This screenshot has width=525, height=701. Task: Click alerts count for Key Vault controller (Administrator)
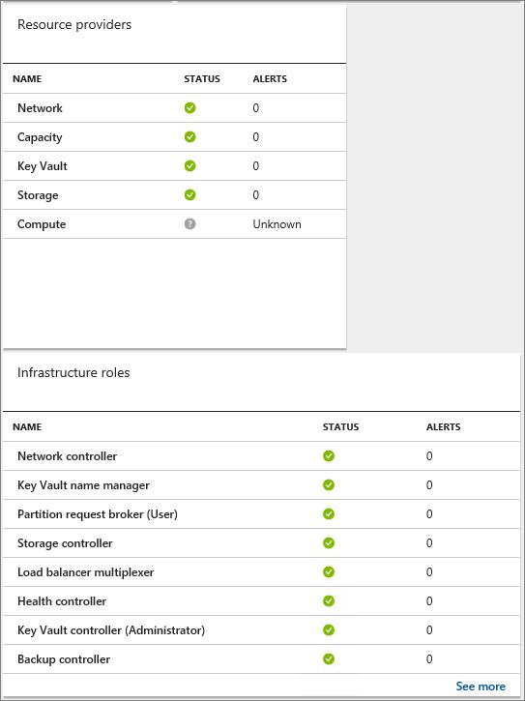pyautogui.click(x=429, y=630)
